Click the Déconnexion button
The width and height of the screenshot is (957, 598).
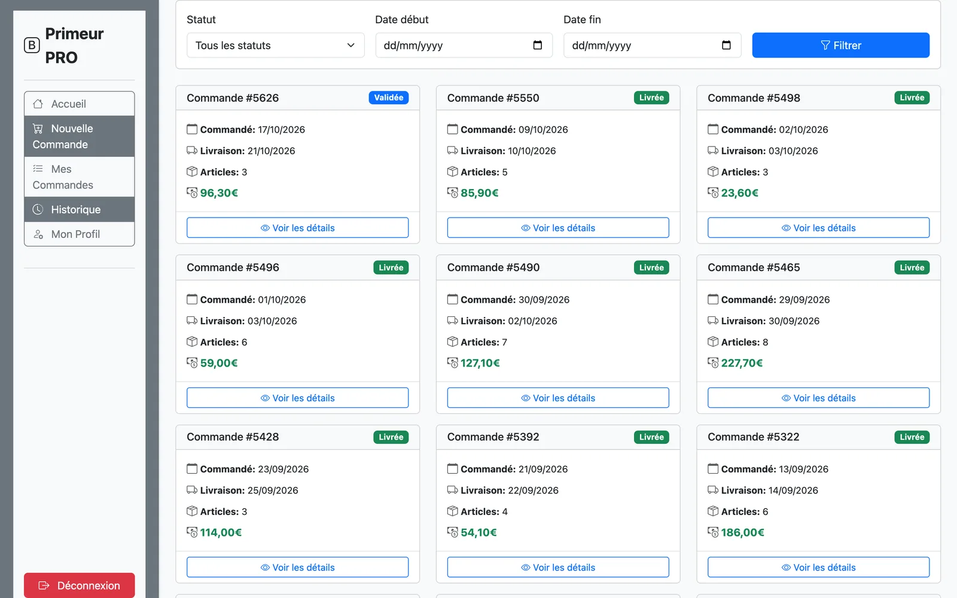tap(79, 585)
